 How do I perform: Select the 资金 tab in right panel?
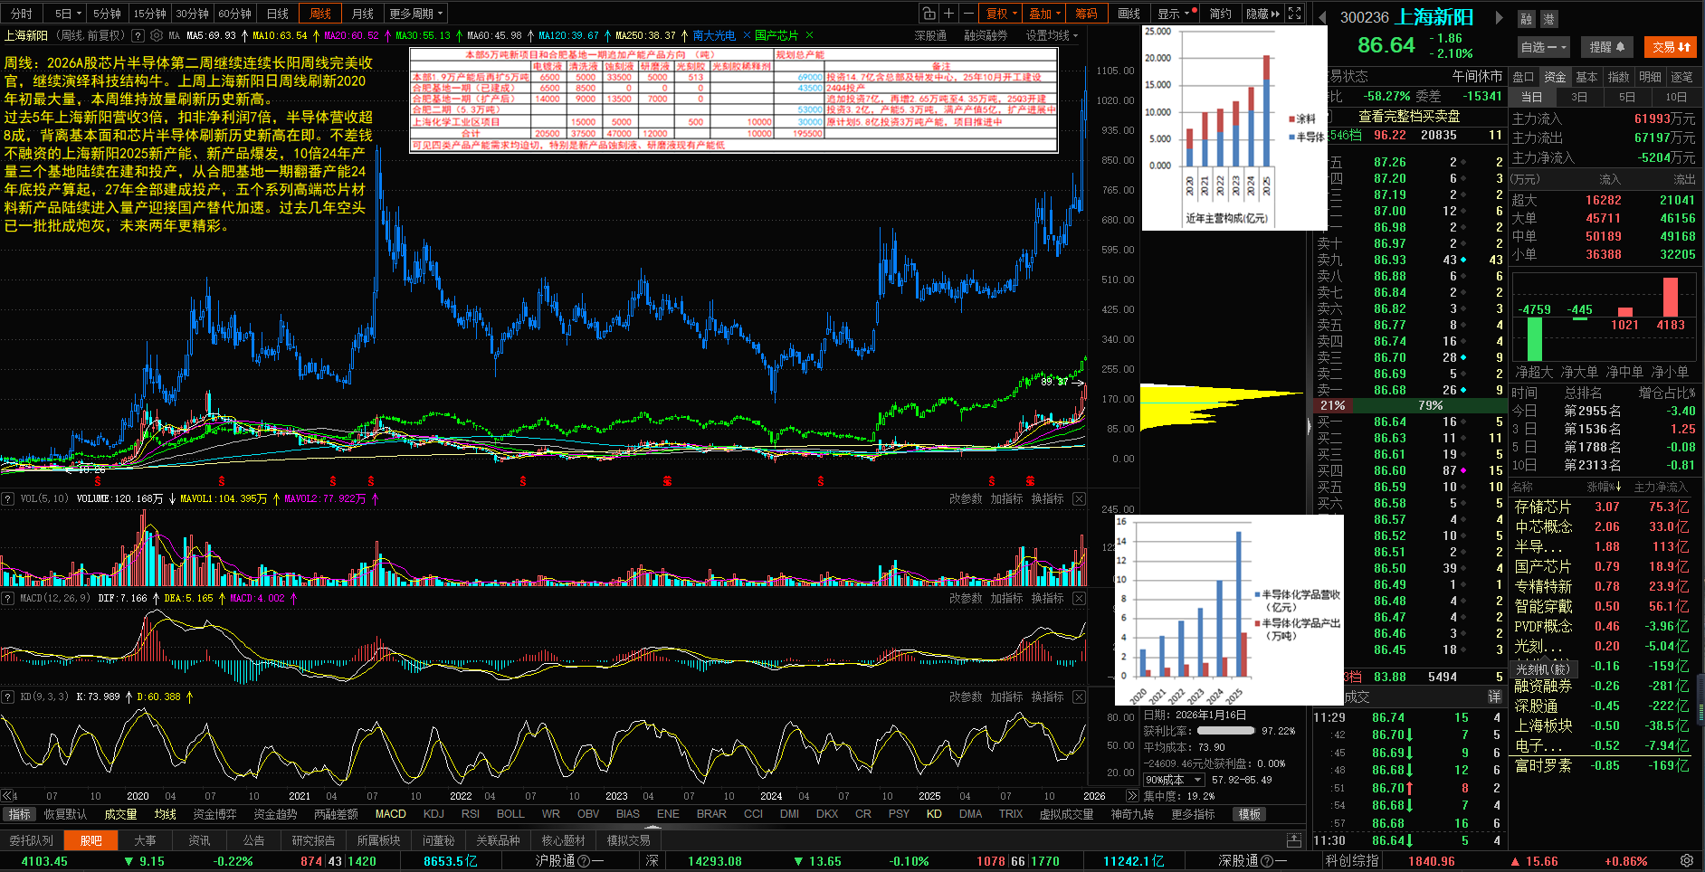pos(1555,77)
